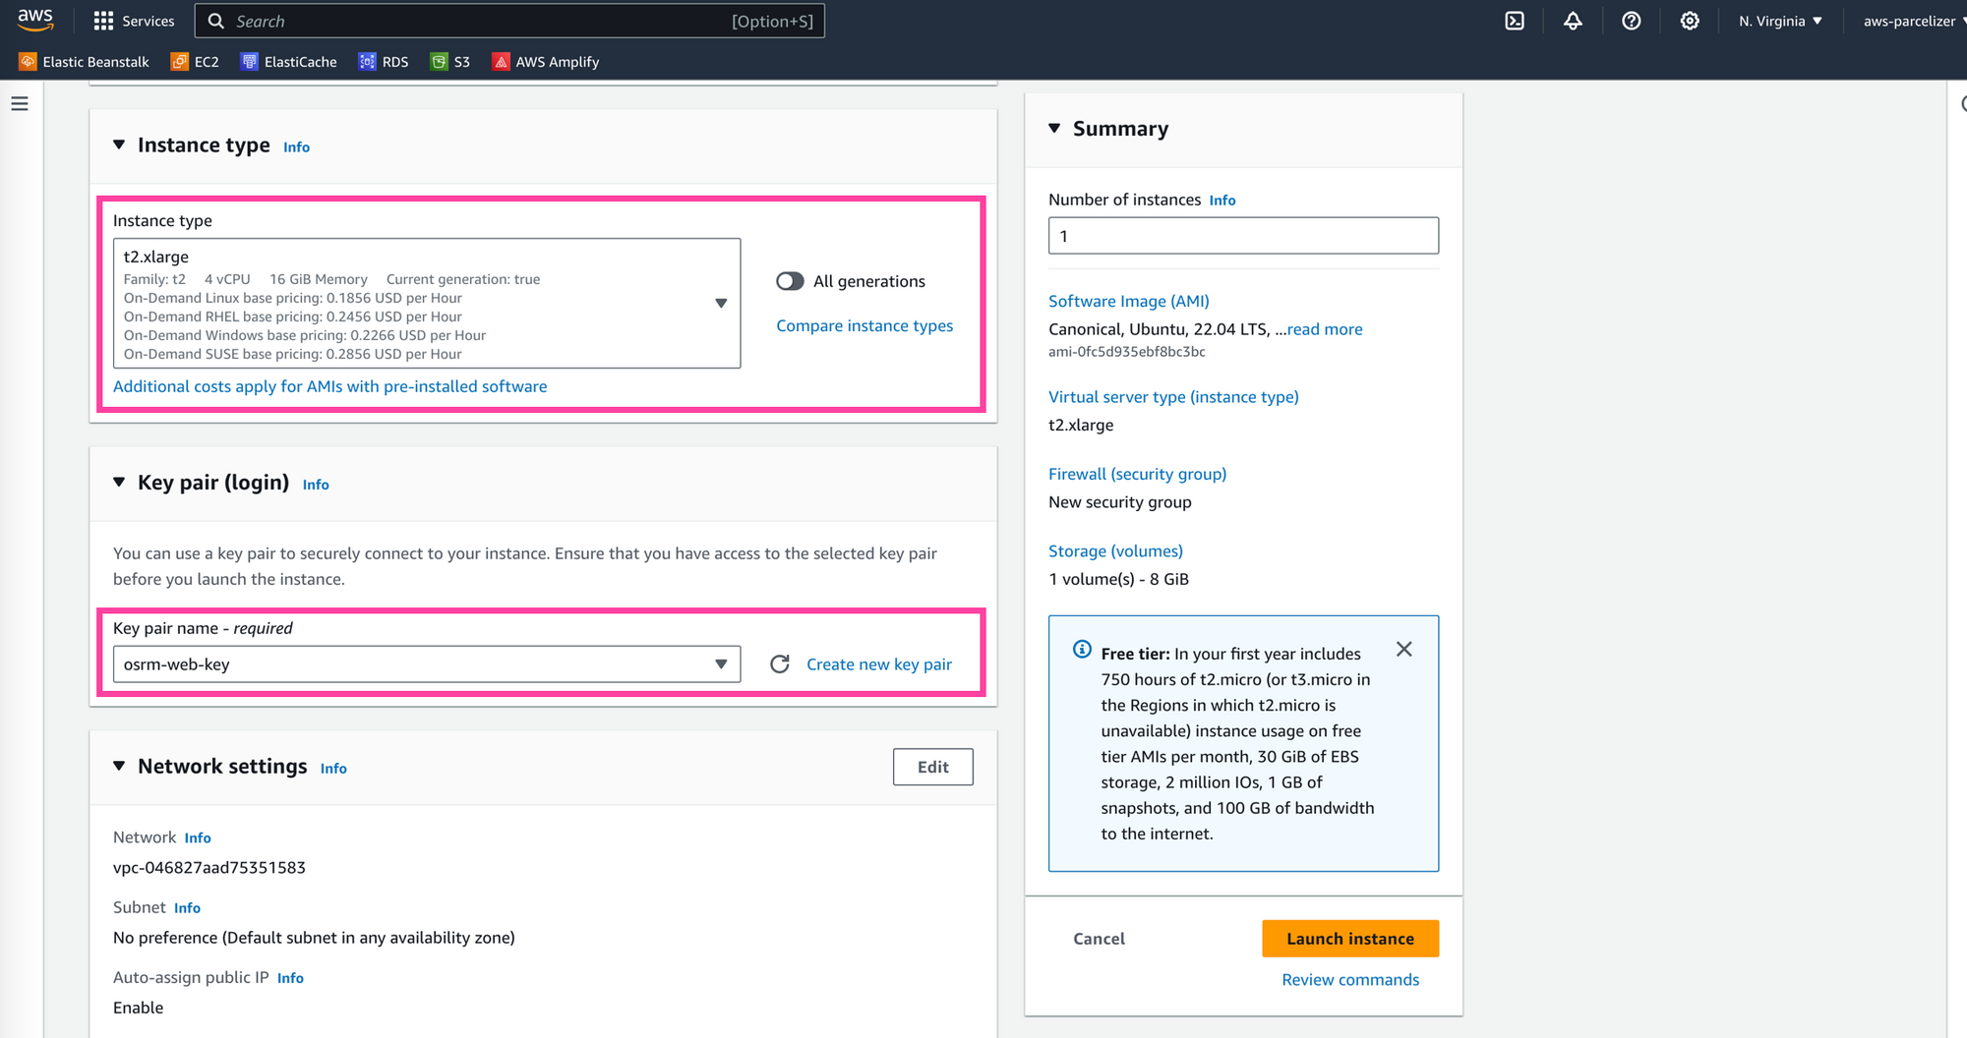Open the Instance type dropdown
This screenshot has height=1038, width=1967.
[x=722, y=304]
